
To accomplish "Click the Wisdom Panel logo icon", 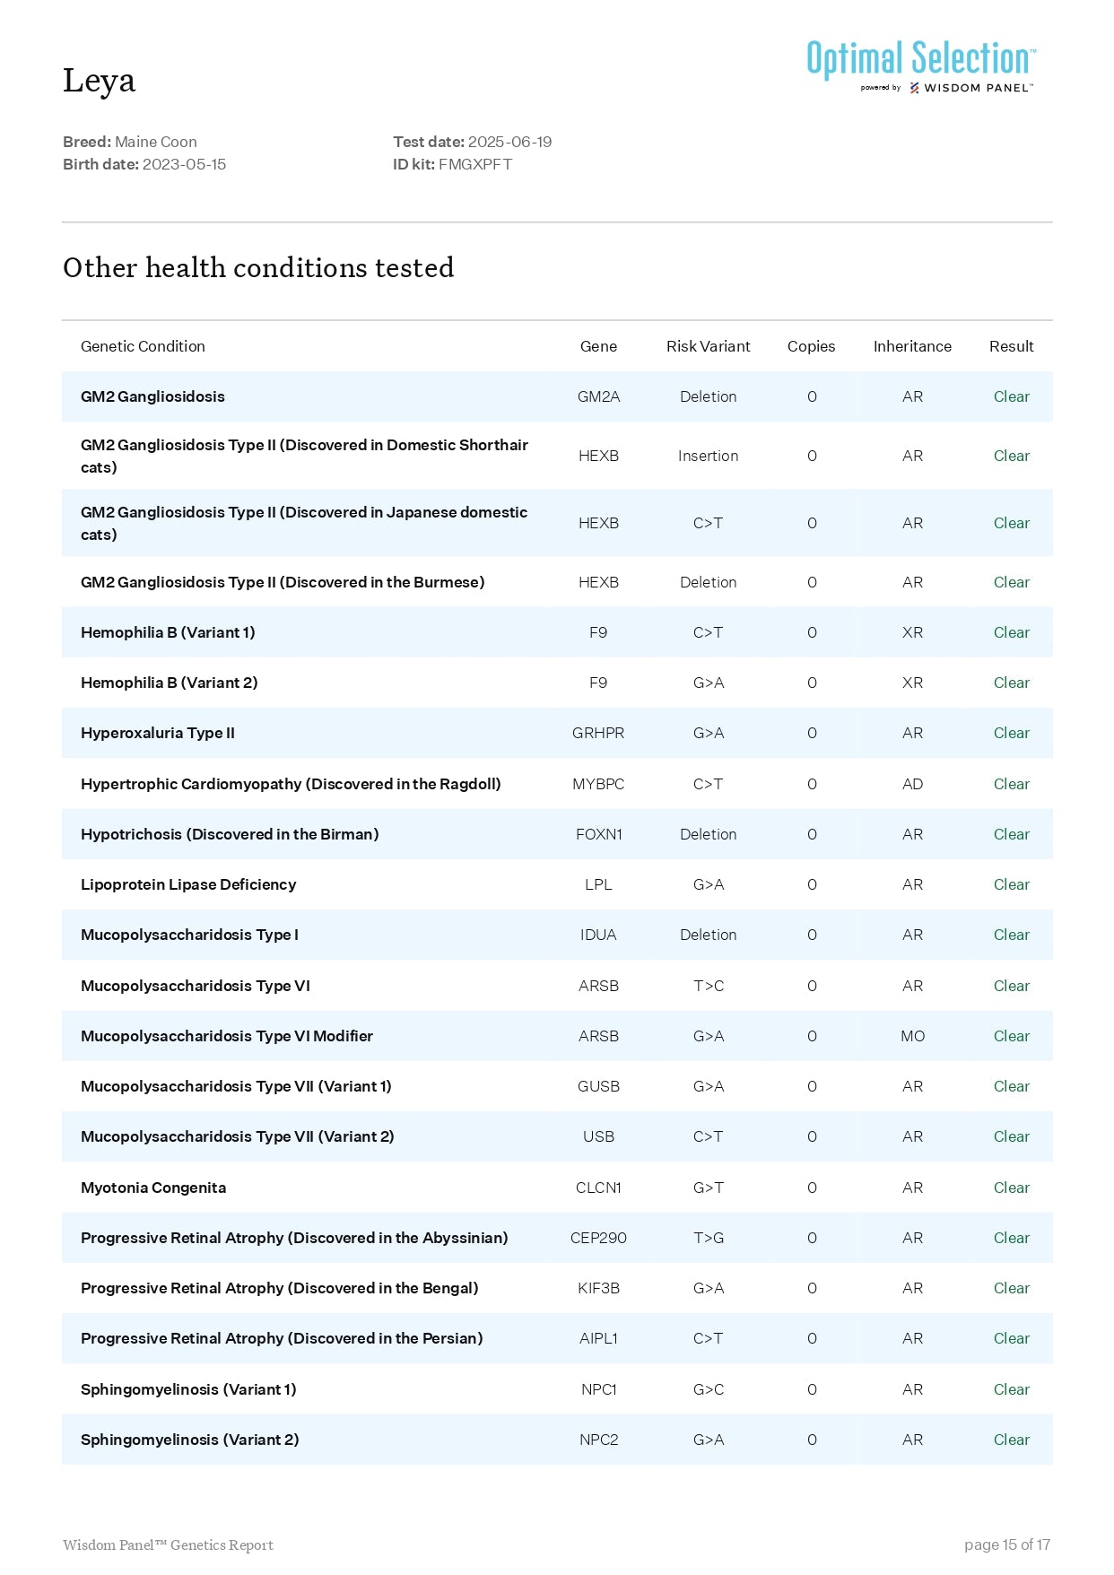I will [914, 88].
